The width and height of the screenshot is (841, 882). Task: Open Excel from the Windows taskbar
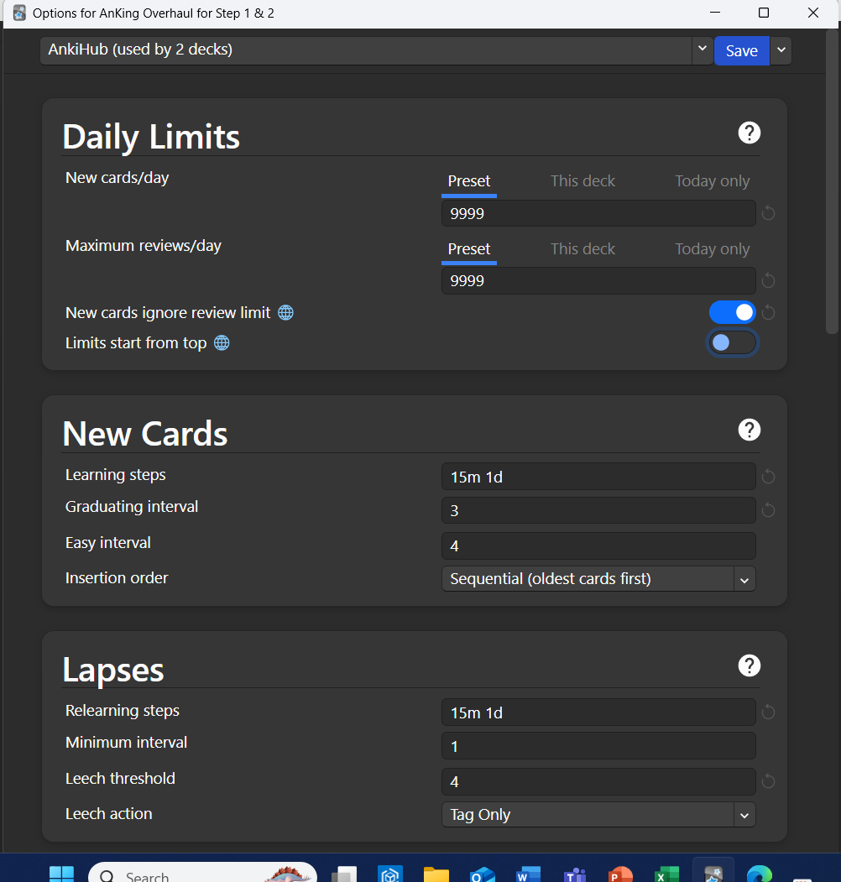click(x=664, y=874)
